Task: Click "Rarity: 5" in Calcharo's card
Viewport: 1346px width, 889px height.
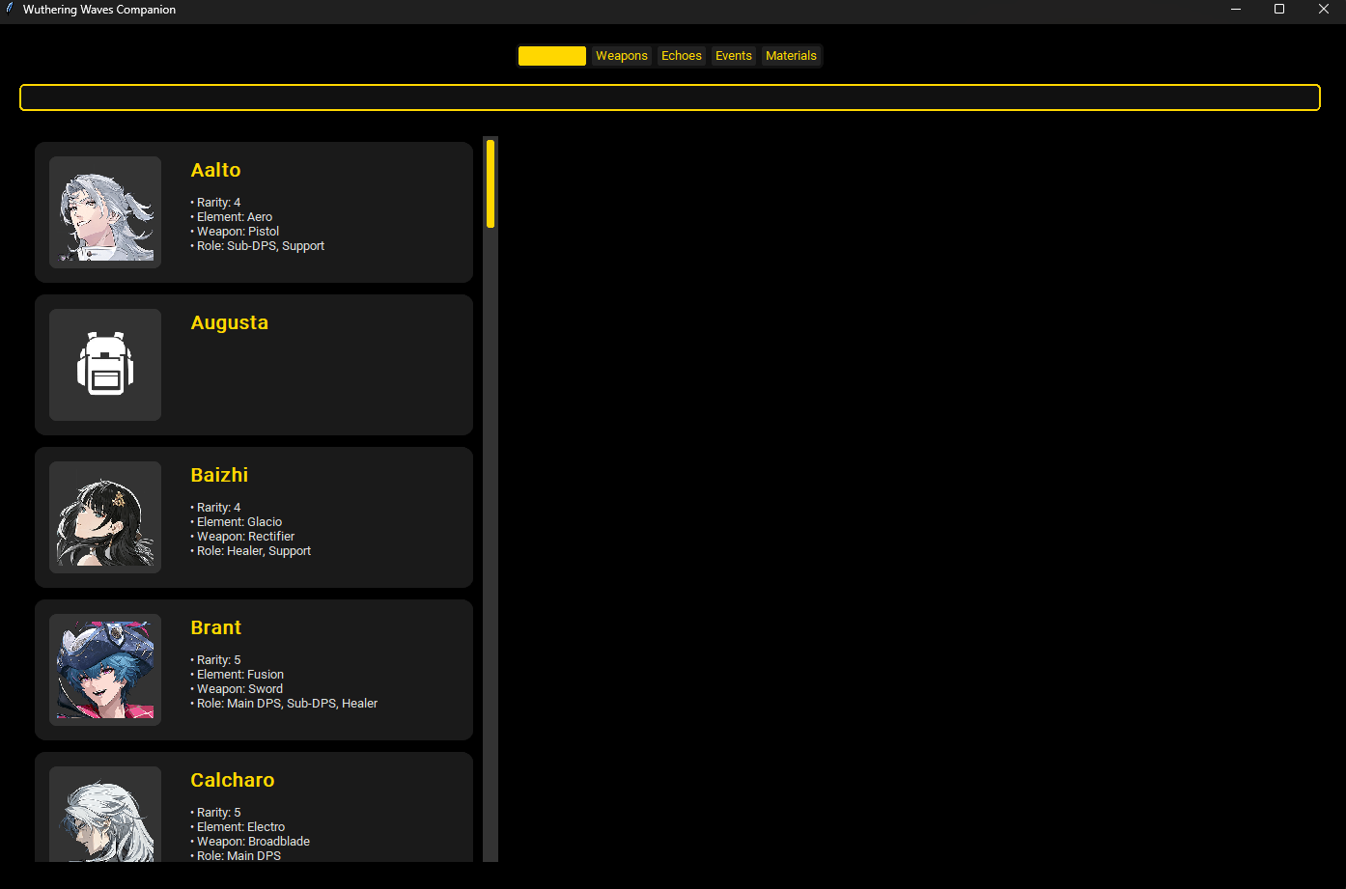Action: point(215,813)
